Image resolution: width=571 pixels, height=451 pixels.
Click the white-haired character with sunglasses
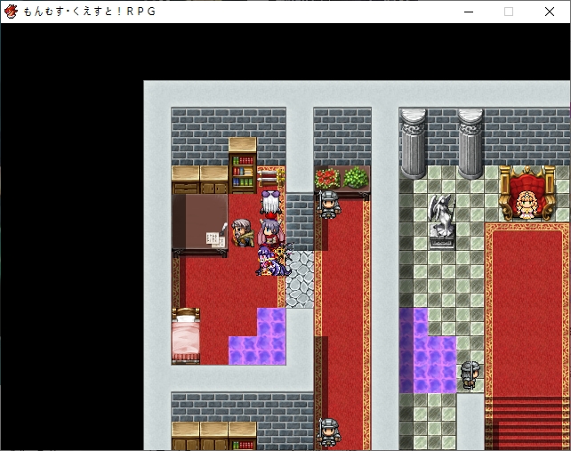(271, 204)
